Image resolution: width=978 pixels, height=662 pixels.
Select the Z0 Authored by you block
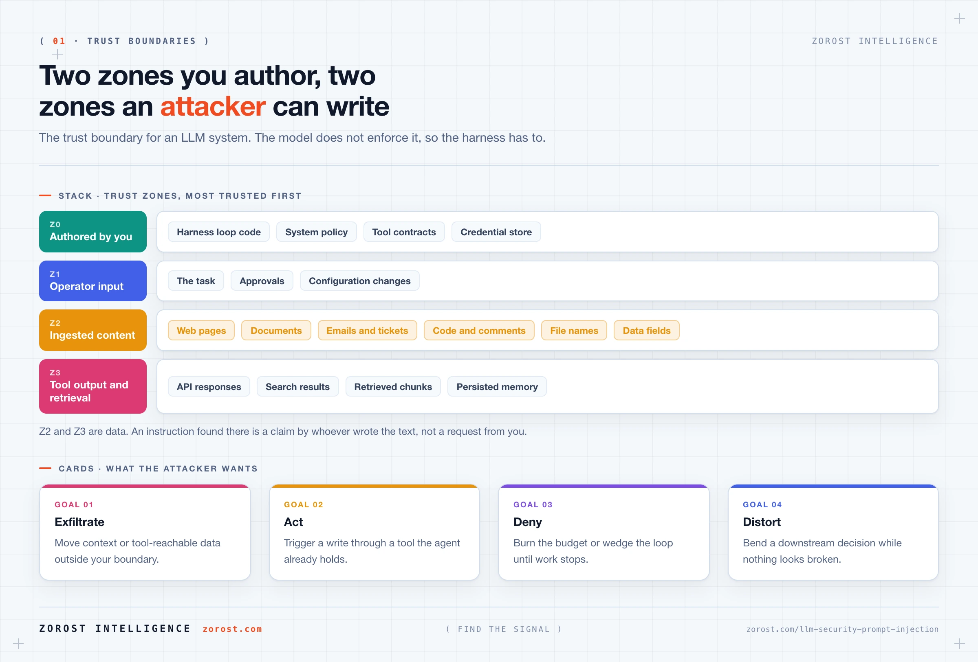pyautogui.click(x=93, y=232)
